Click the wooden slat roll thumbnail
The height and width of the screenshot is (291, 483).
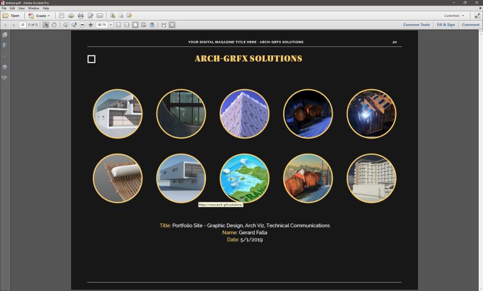[118, 178]
